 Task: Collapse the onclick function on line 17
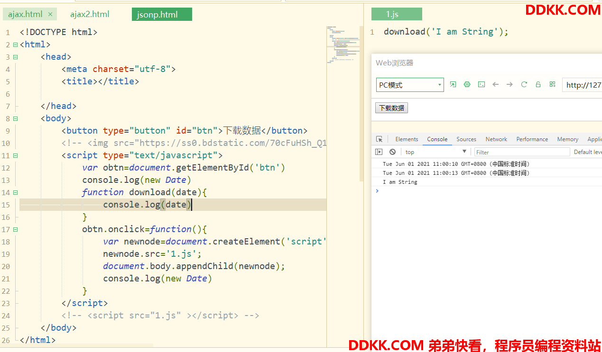point(16,229)
